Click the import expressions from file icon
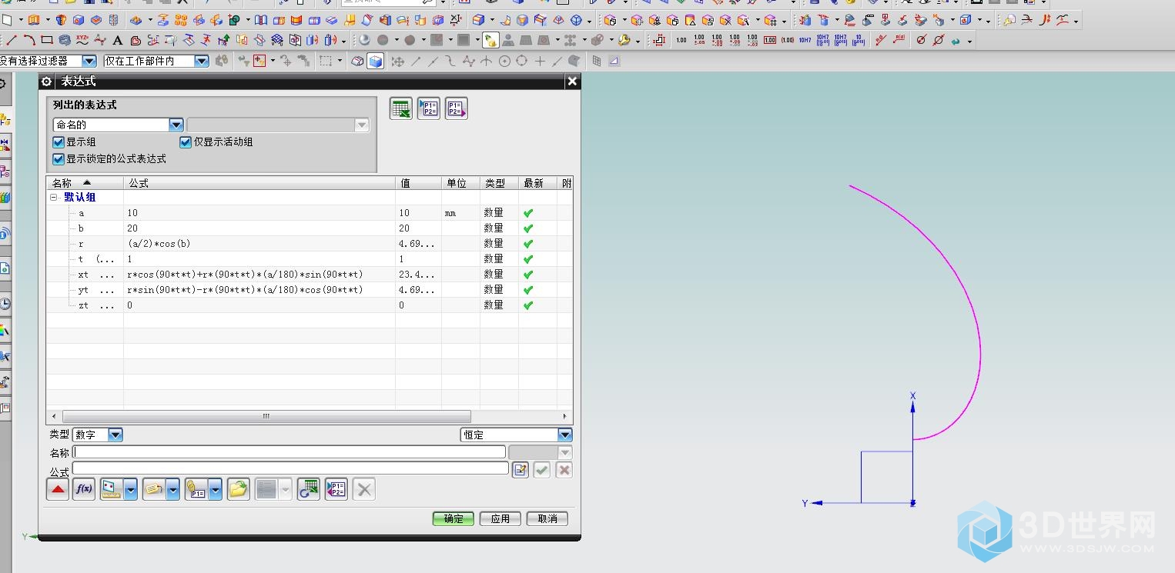 pos(428,109)
